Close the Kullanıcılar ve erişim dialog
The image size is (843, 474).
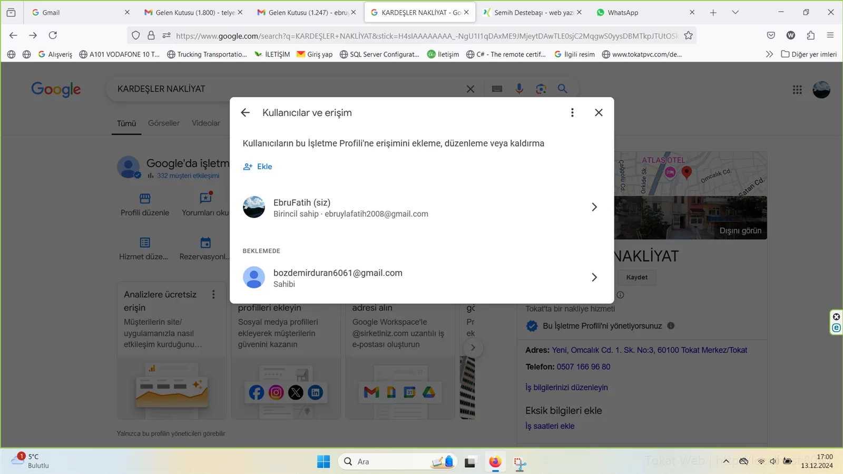click(599, 113)
